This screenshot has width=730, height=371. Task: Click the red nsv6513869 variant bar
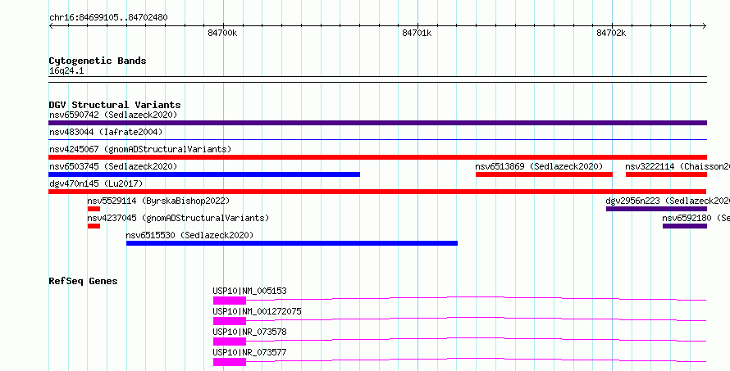(x=544, y=174)
